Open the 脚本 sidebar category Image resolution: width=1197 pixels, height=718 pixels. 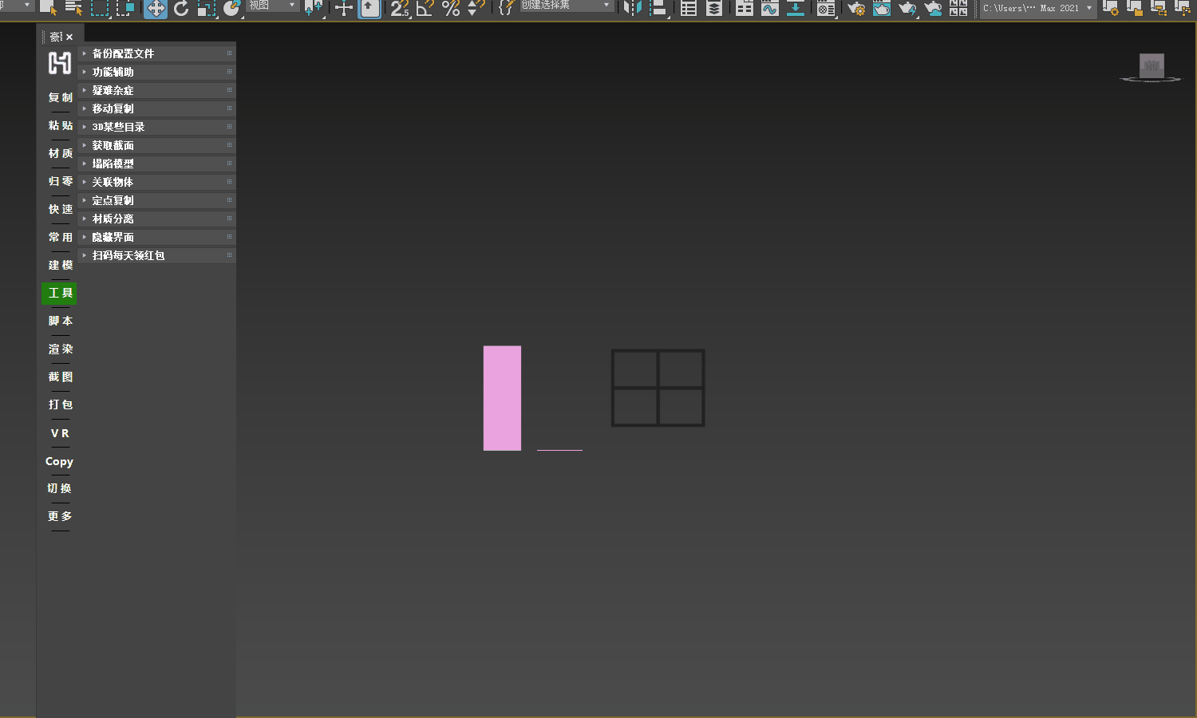[x=60, y=321]
